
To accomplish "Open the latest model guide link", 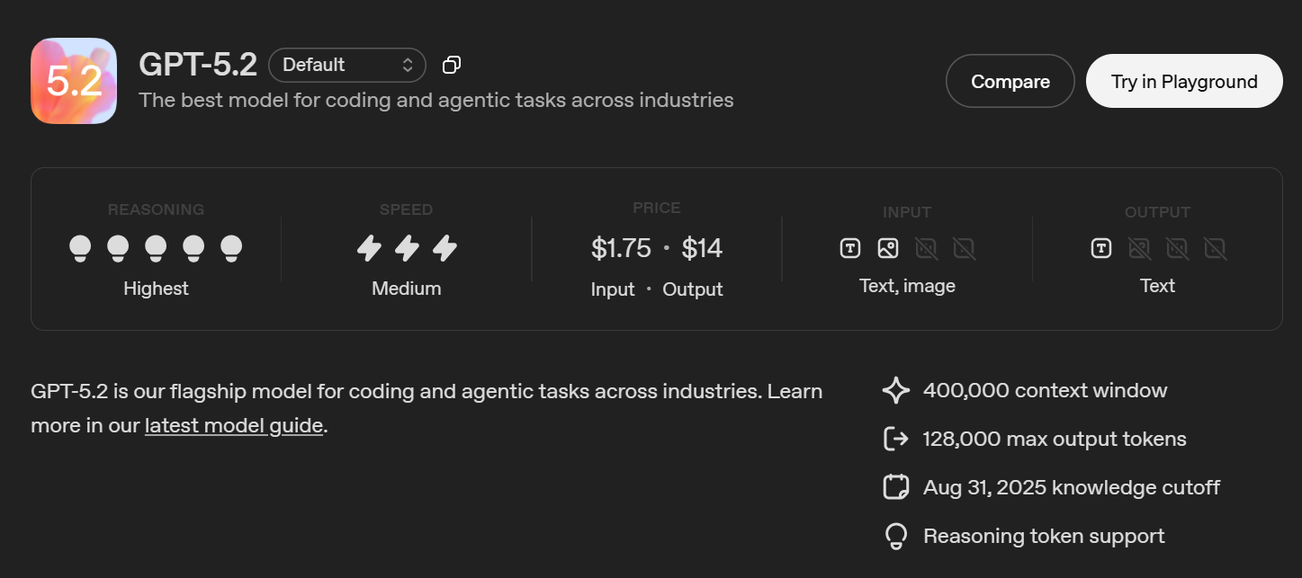I will coord(234,425).
